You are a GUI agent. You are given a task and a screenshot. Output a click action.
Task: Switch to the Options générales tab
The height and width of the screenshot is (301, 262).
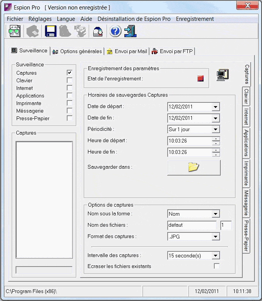click(x=77, y=51)
